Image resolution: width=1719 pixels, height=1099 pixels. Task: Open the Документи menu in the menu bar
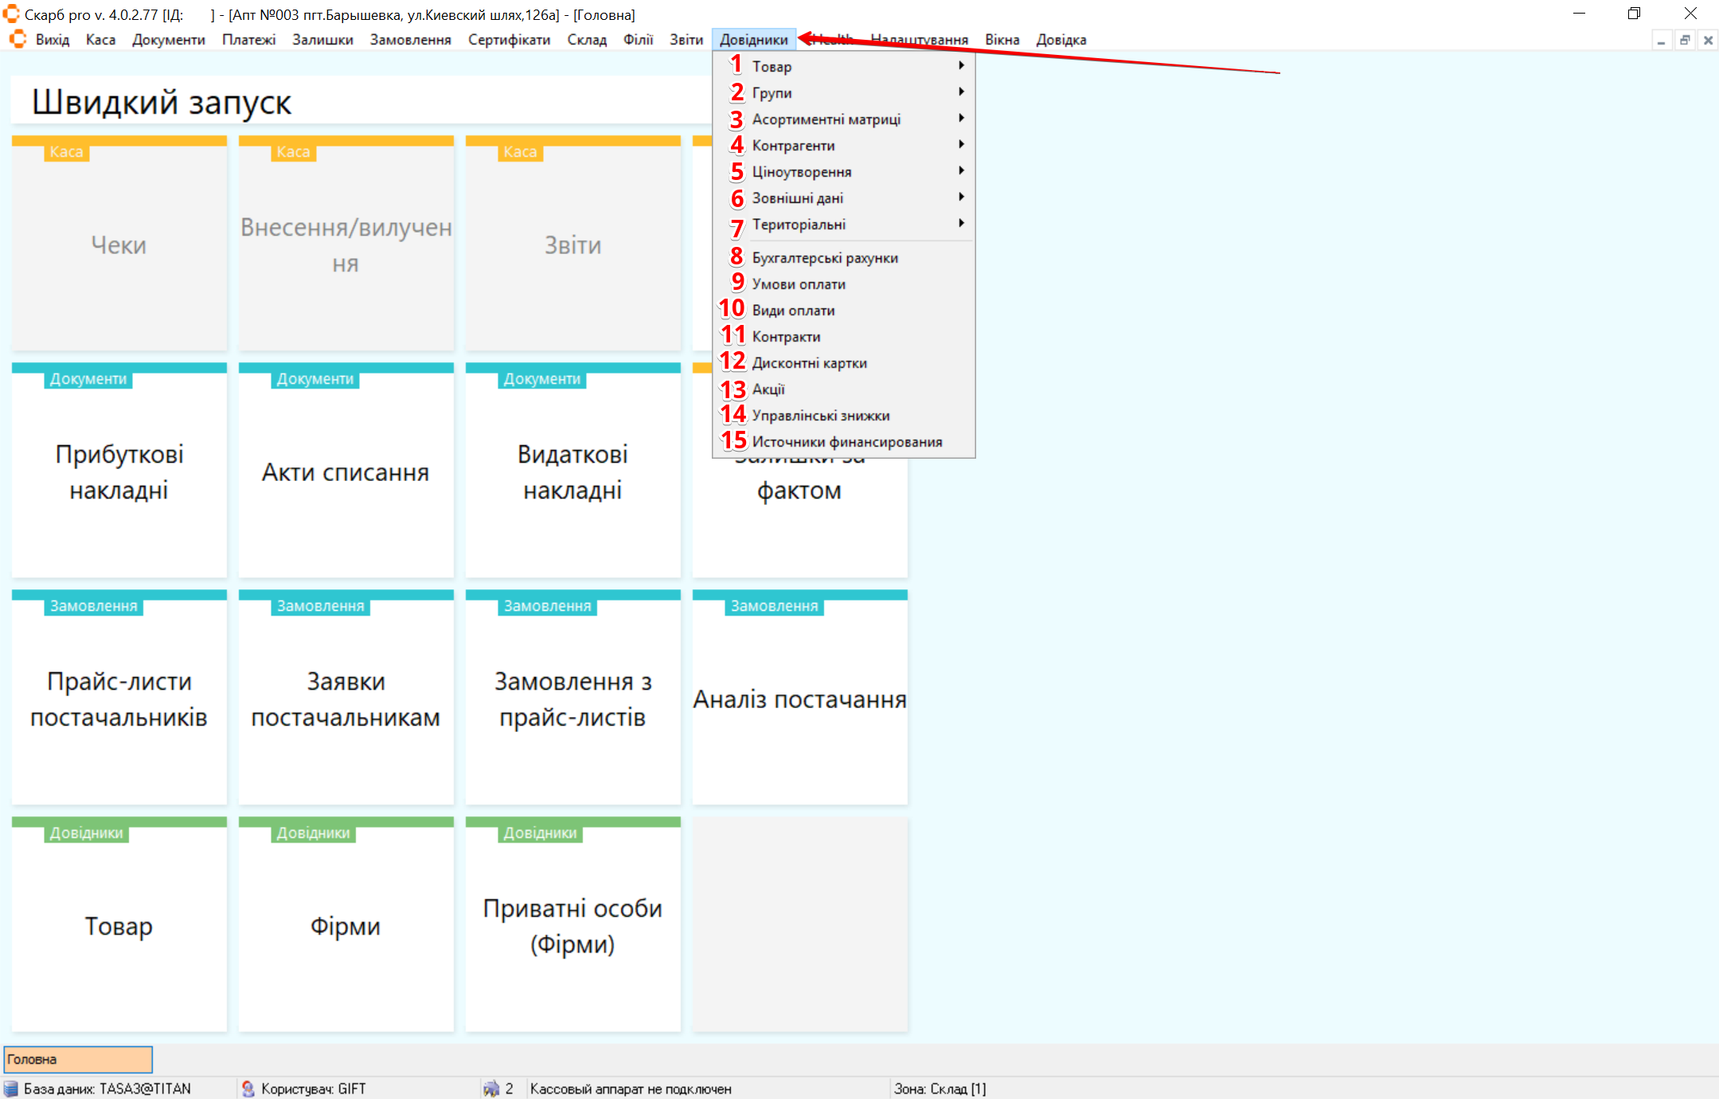coord(168,40)
